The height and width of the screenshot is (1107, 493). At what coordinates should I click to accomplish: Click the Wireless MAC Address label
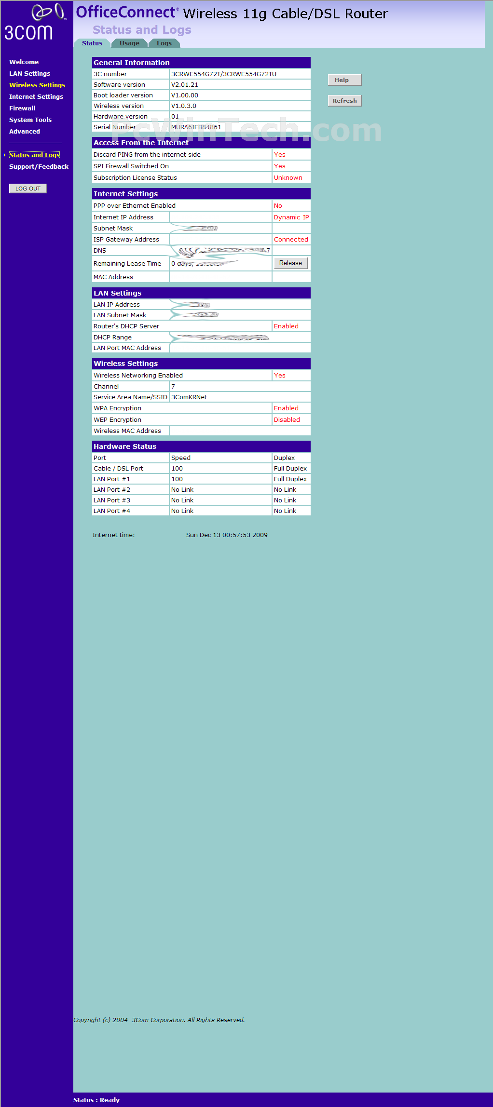pos(127,431)
